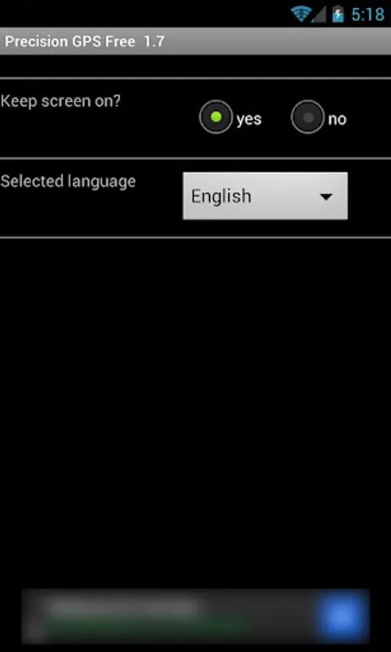
Task: Tap the blurred white headline in ad banner
Action: coord(125,608)
